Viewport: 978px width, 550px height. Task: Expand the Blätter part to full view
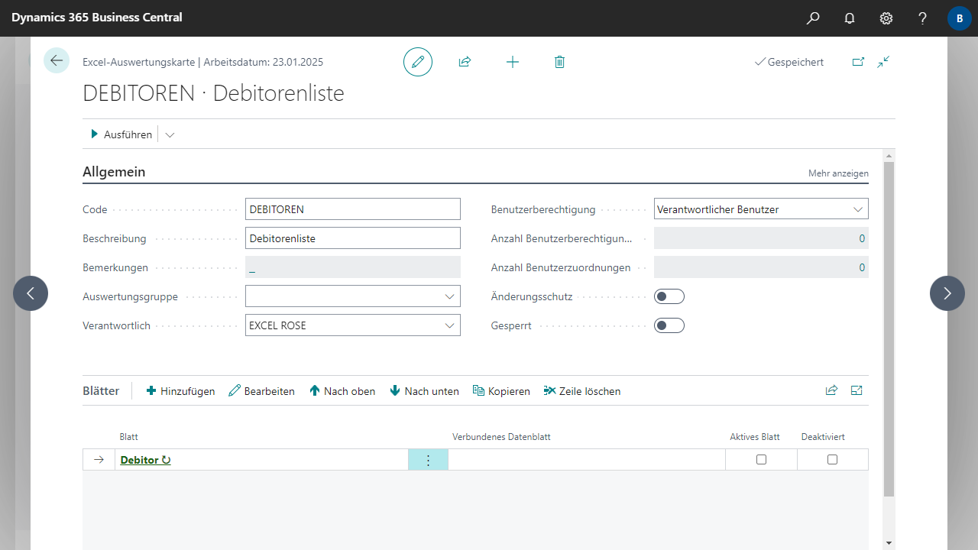click(857, 390)
